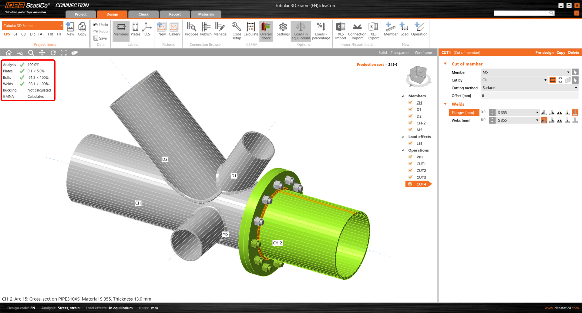Click the Propose connection icon
The image size is (582, 313).
coord(191,30)
